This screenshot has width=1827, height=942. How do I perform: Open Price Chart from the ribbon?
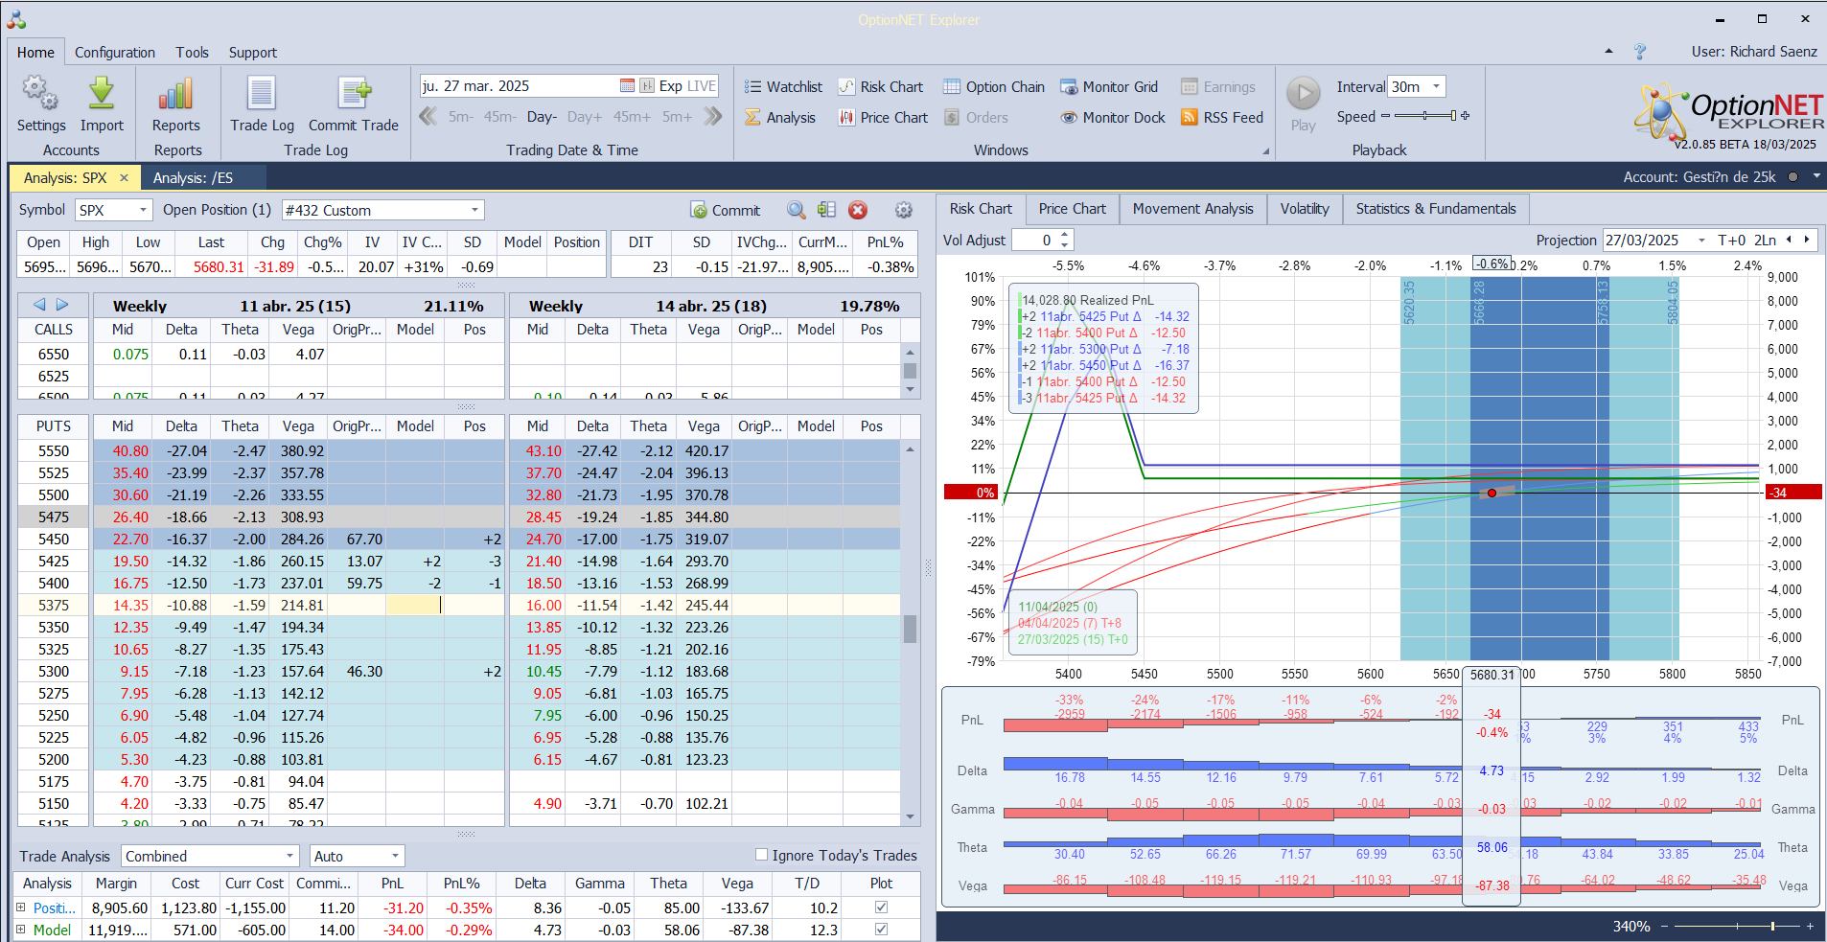(x=883, y=117)
